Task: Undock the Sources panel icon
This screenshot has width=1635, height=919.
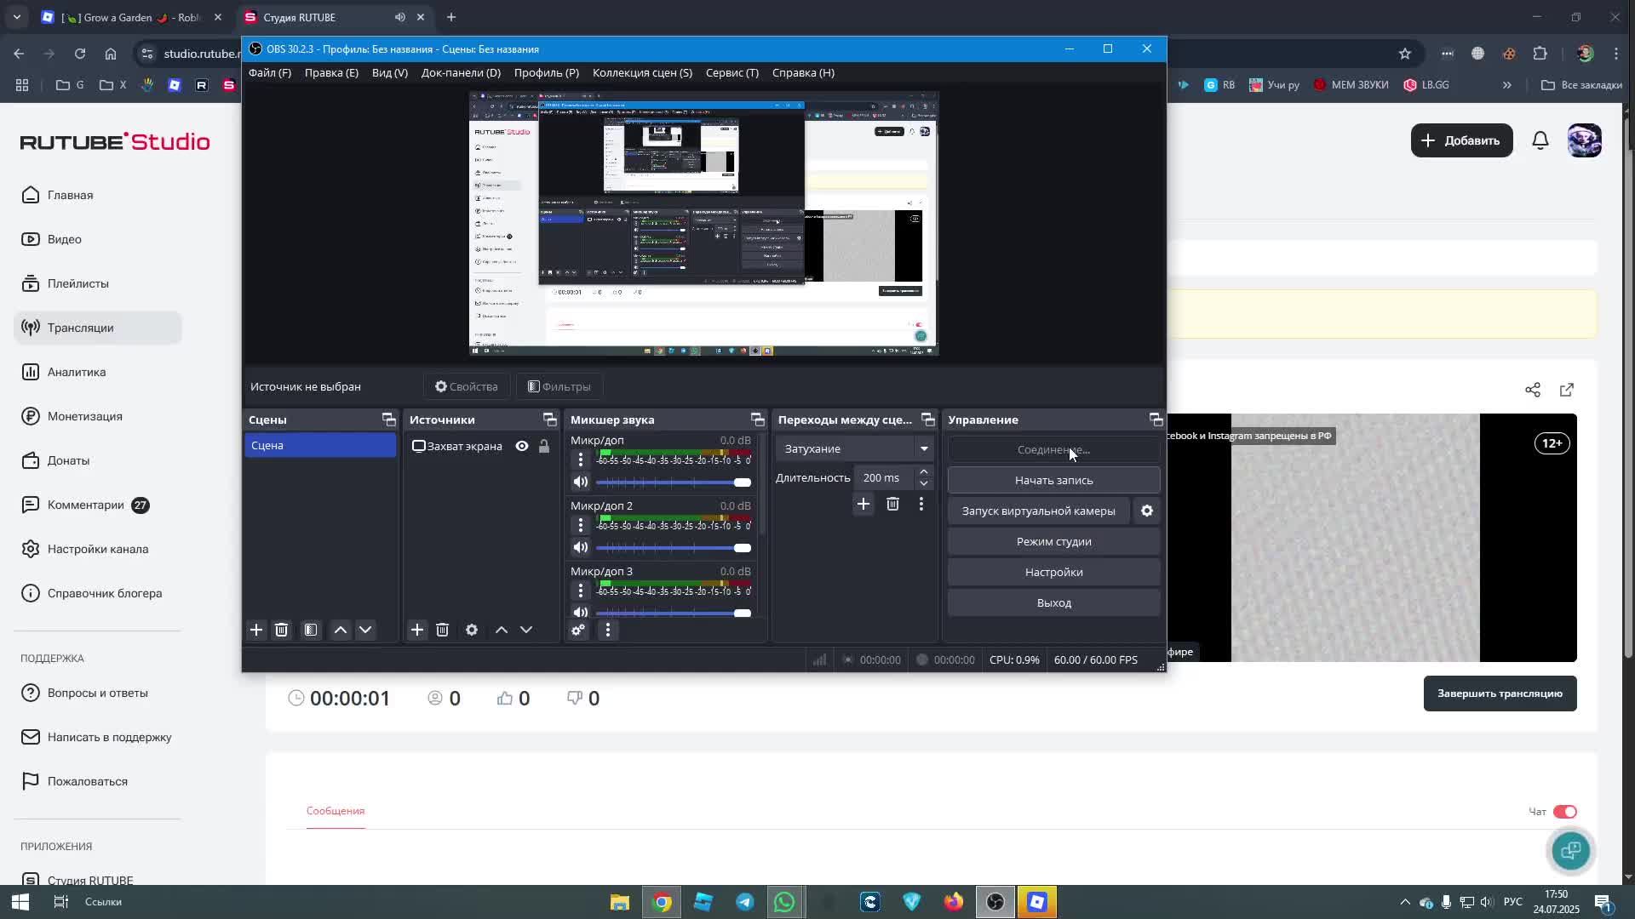Action: pos(549,420)
